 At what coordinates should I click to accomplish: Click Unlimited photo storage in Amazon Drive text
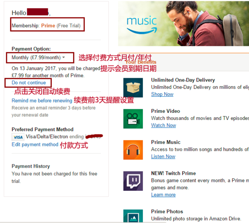[x=196, y=219]
